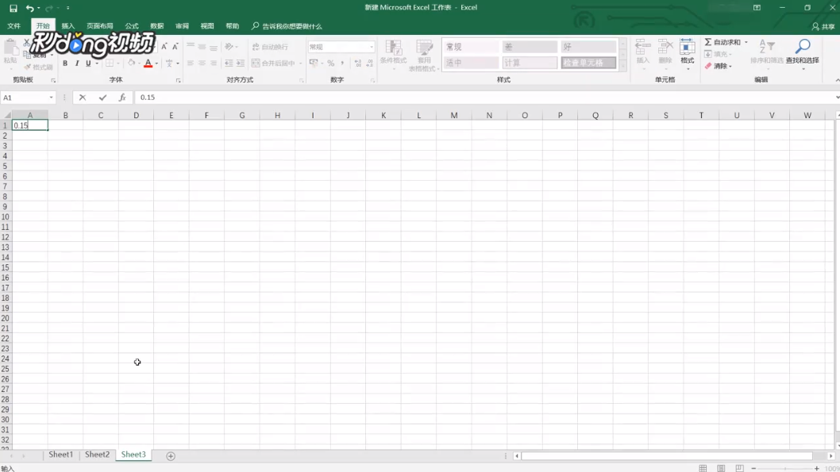Switch to Page Layout view in status bar
840x472 pixels.
click(721, 468)
